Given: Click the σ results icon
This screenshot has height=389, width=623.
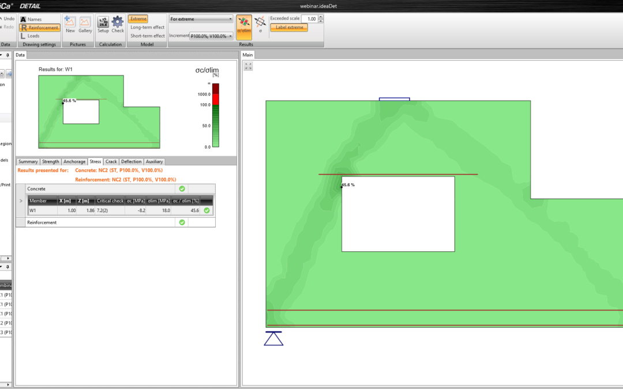Looking at the screenshot, I should pos(260,25).
